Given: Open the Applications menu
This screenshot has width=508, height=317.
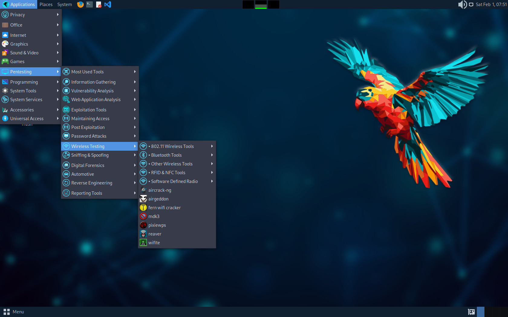Looking at the screenshot, I should (x=19, y=5).
